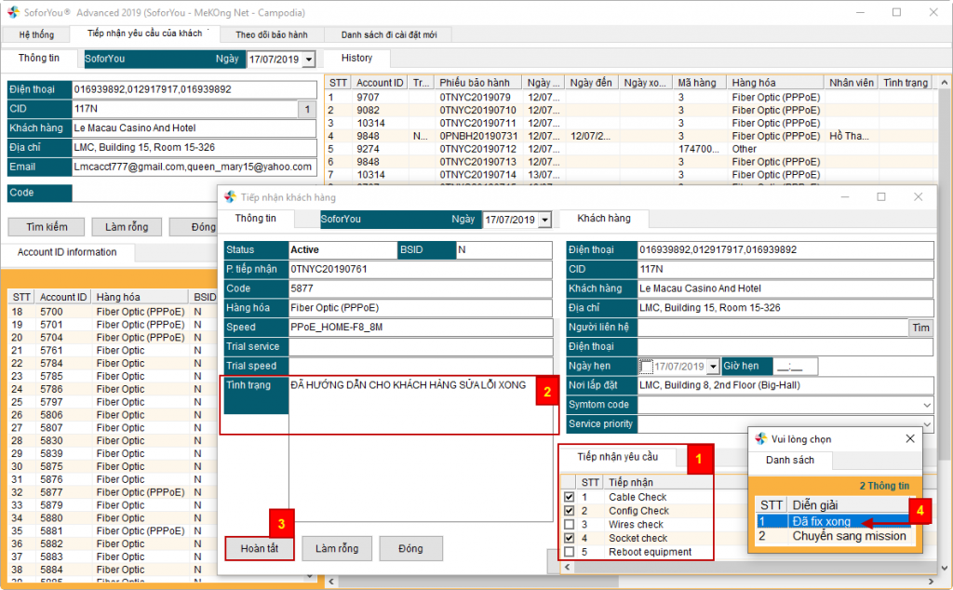Click the Vui lòng chọn popup logo icon

coord(761,439)
